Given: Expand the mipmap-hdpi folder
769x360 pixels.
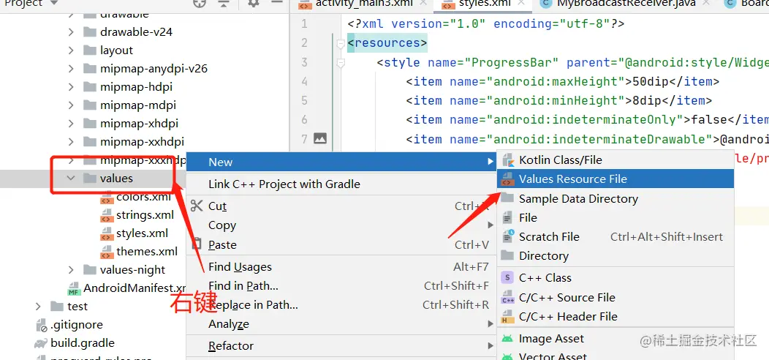Looking at the screenshot, I should 71,87.
